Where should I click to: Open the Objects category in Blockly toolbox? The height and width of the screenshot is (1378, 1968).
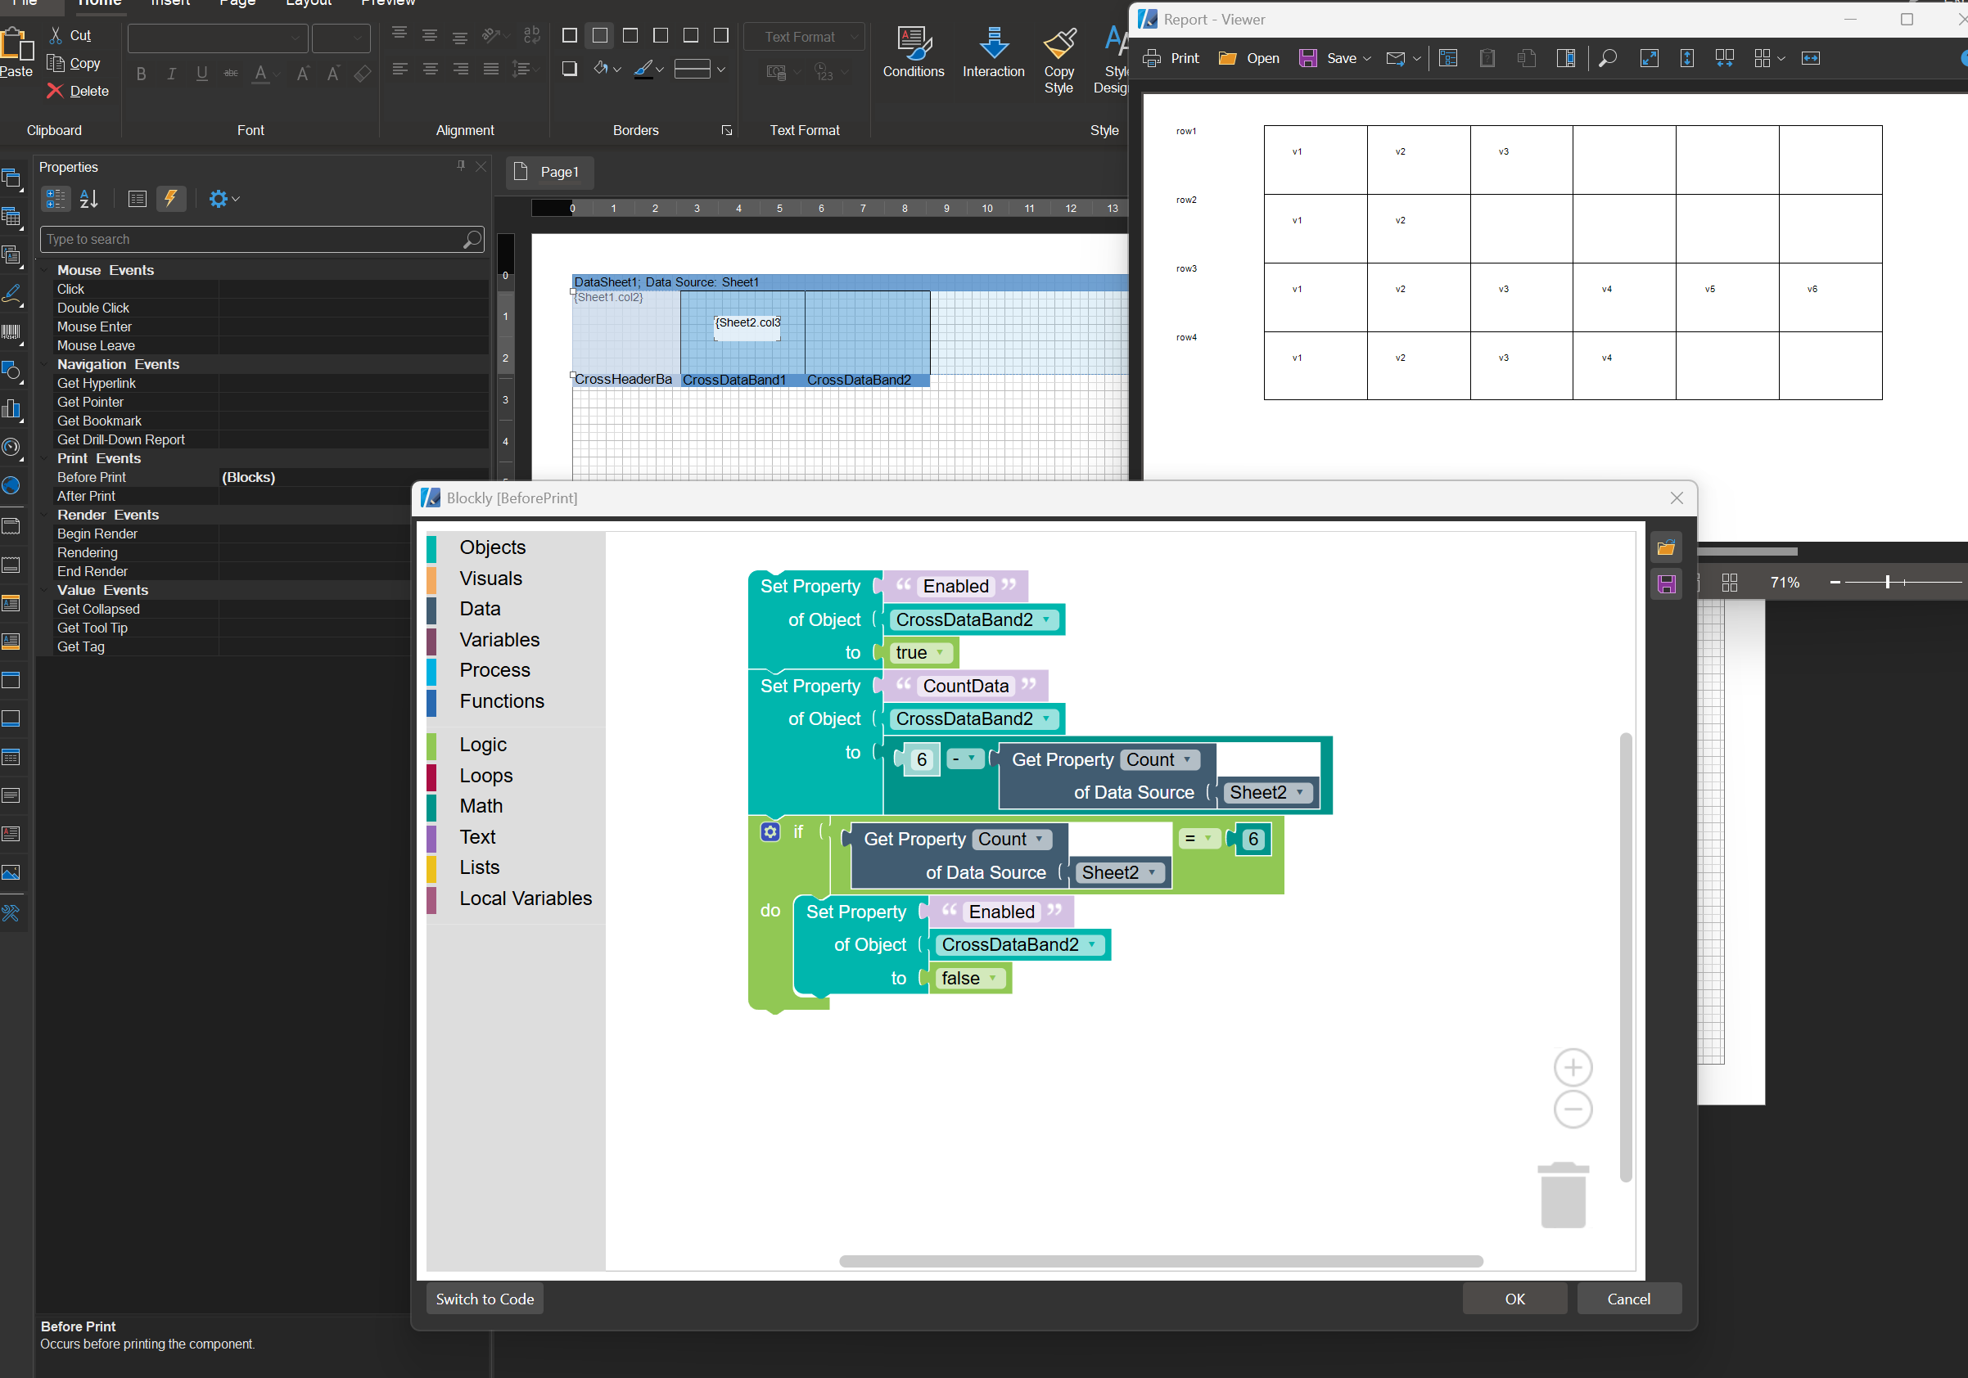[493, 547]
